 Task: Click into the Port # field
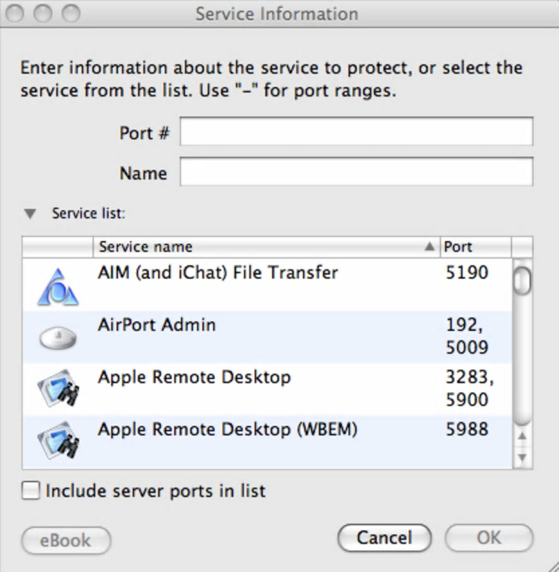(356, 132)
